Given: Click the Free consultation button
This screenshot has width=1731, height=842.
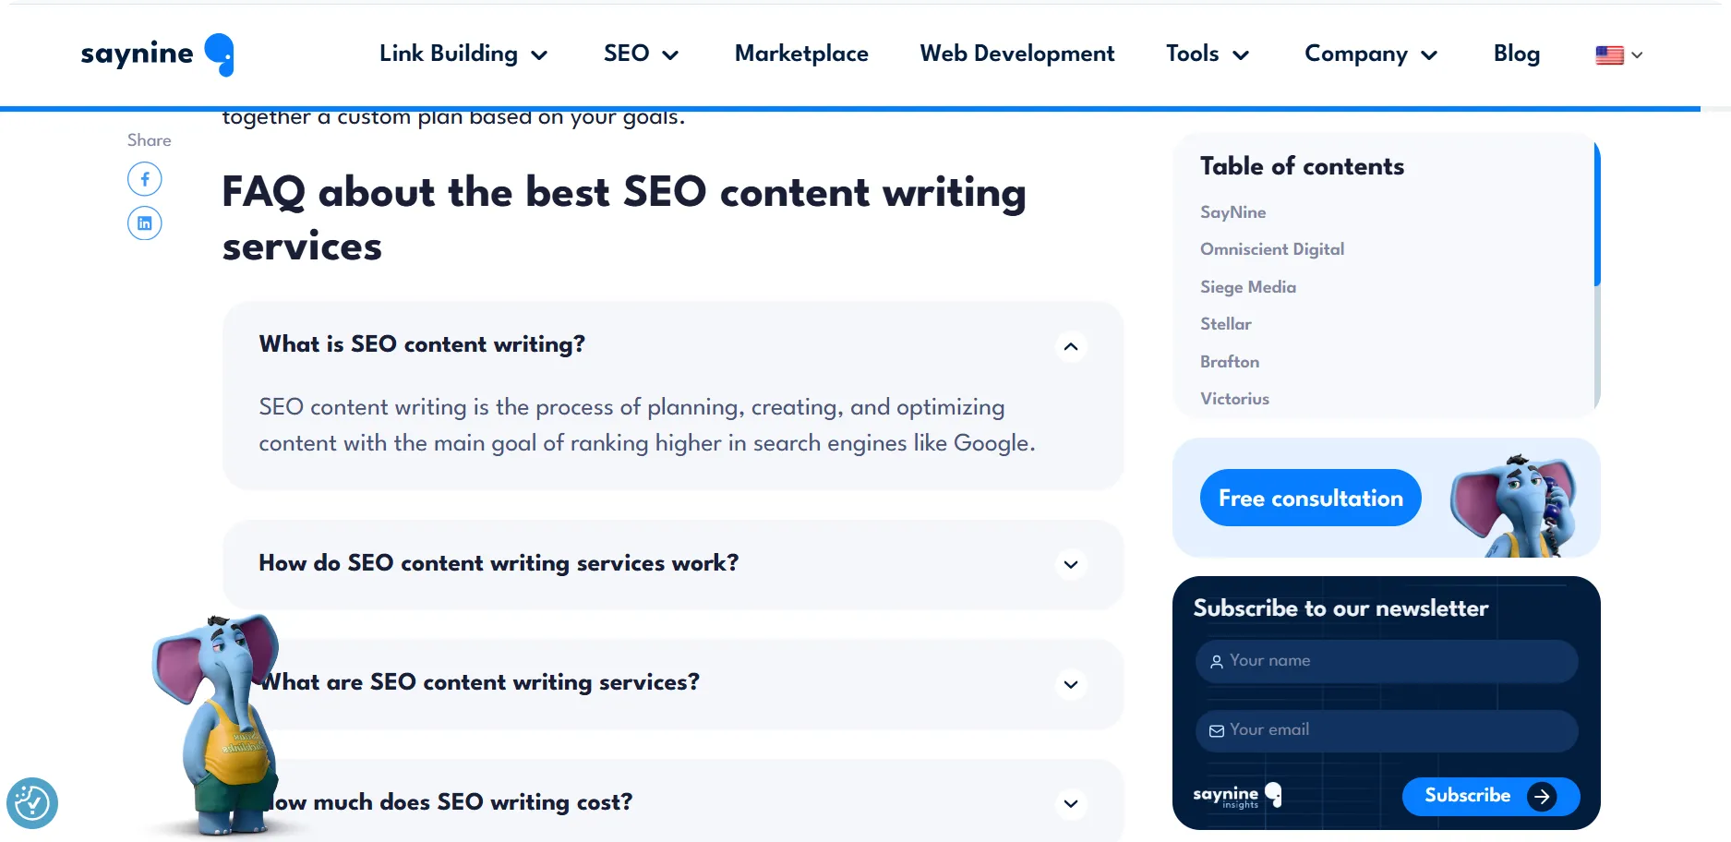Looking at the screenshot, I should click(1310, 498).
